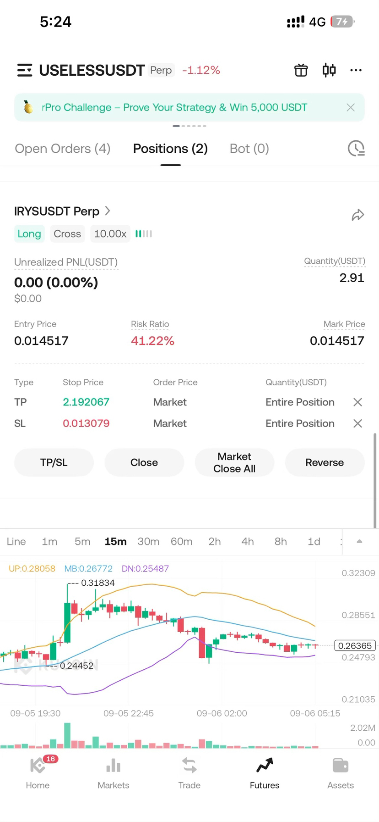Open the 10.00x leverage selector
The height and width of the screenshot is (822, 379).
(110, 233)
